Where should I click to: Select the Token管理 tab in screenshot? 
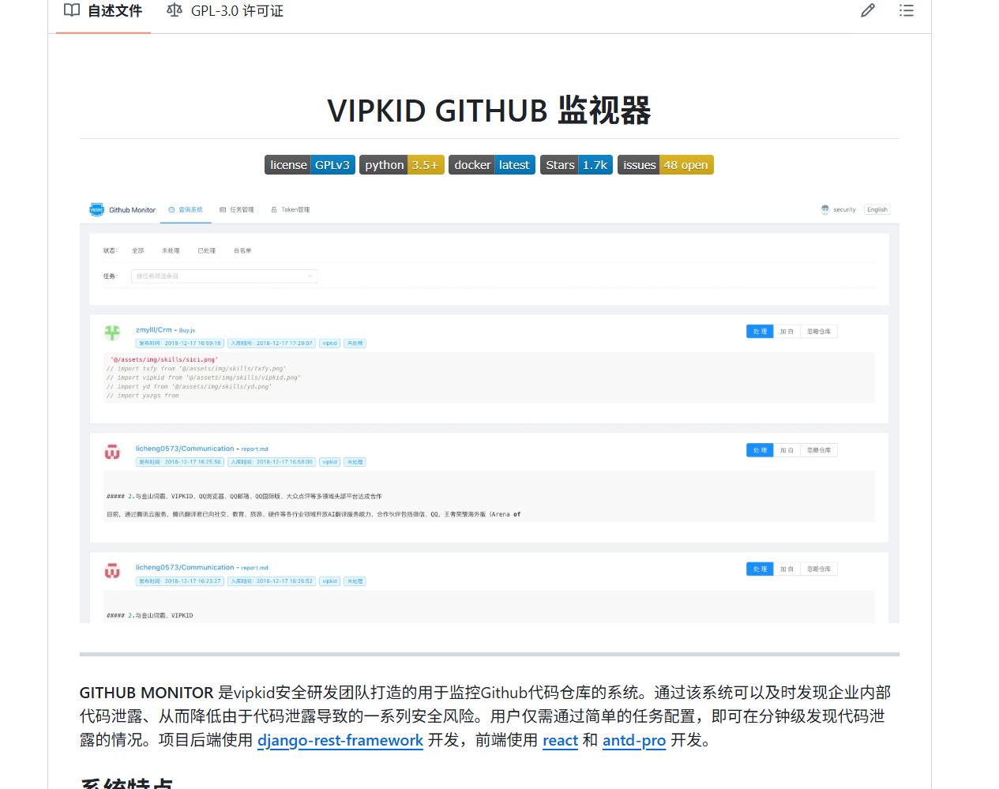(291, 210)
